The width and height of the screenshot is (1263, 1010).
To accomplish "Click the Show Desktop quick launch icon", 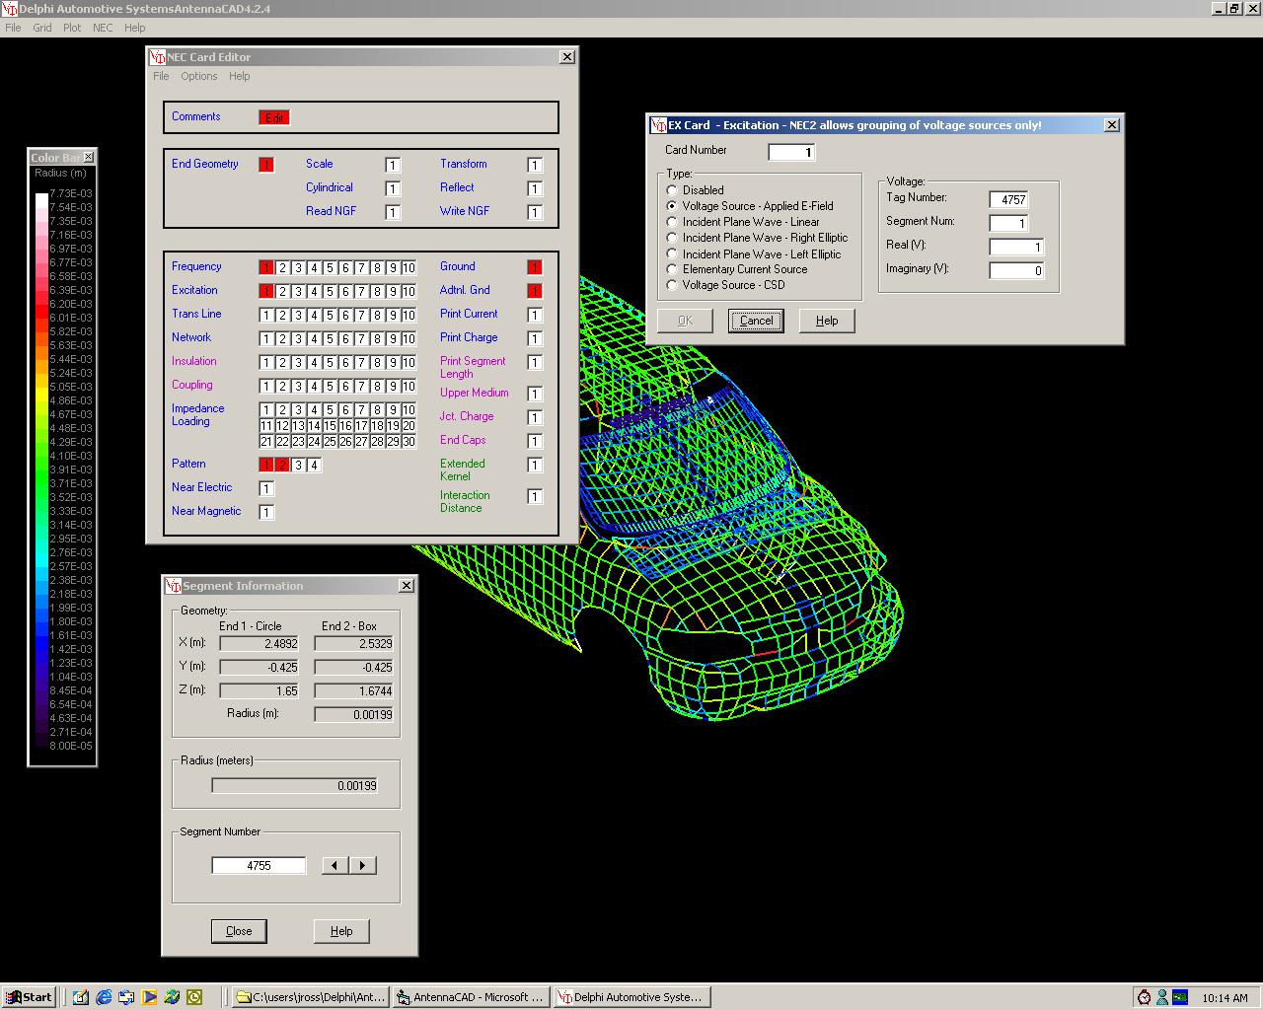I will click(x=81, y=997).
